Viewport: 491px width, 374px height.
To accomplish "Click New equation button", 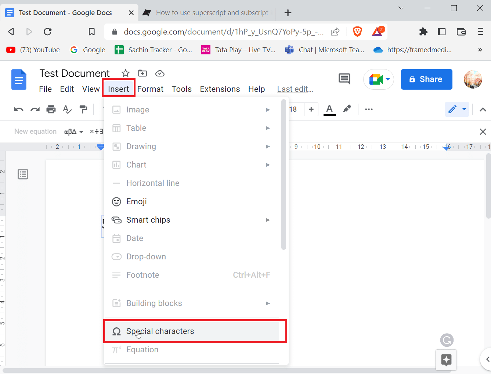I will pos(35,132).
